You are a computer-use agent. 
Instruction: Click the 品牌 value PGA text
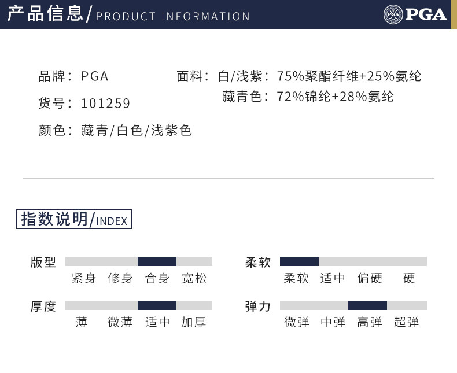[95, 76]
